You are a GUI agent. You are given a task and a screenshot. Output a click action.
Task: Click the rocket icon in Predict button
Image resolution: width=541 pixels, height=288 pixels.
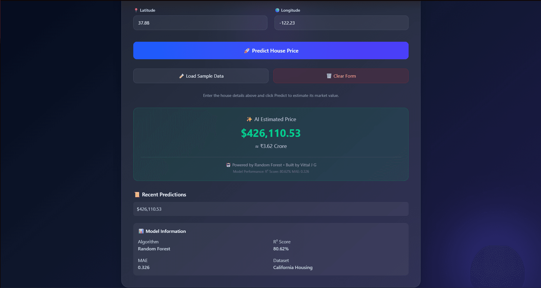click(x=247, y=51)
